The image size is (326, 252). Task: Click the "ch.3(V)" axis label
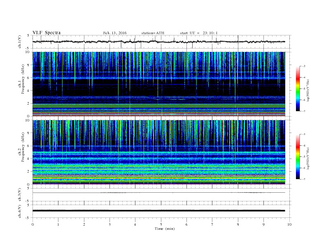click(20, 195)
